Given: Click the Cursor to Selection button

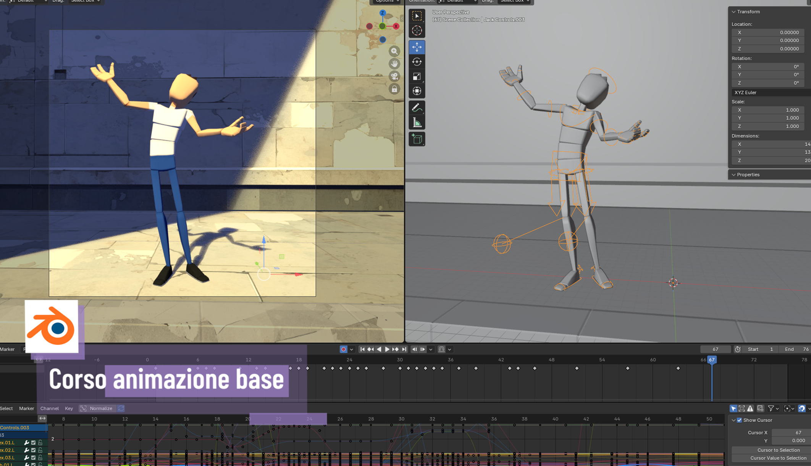Looking at the screenshot, I should [x=771, y=450].
